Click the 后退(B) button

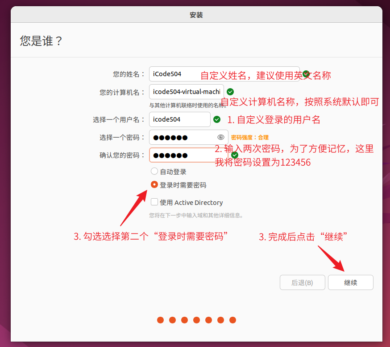pos(302,282)
